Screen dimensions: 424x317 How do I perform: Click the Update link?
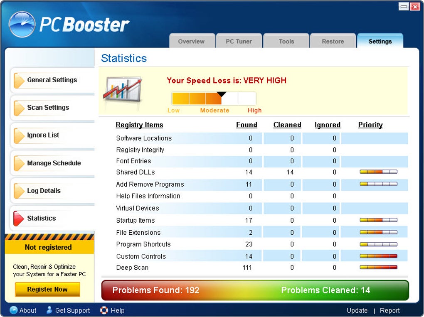pyautogui.click(x=357, y=310)
